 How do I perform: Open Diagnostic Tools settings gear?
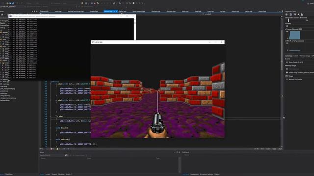[x=287, y=15]
